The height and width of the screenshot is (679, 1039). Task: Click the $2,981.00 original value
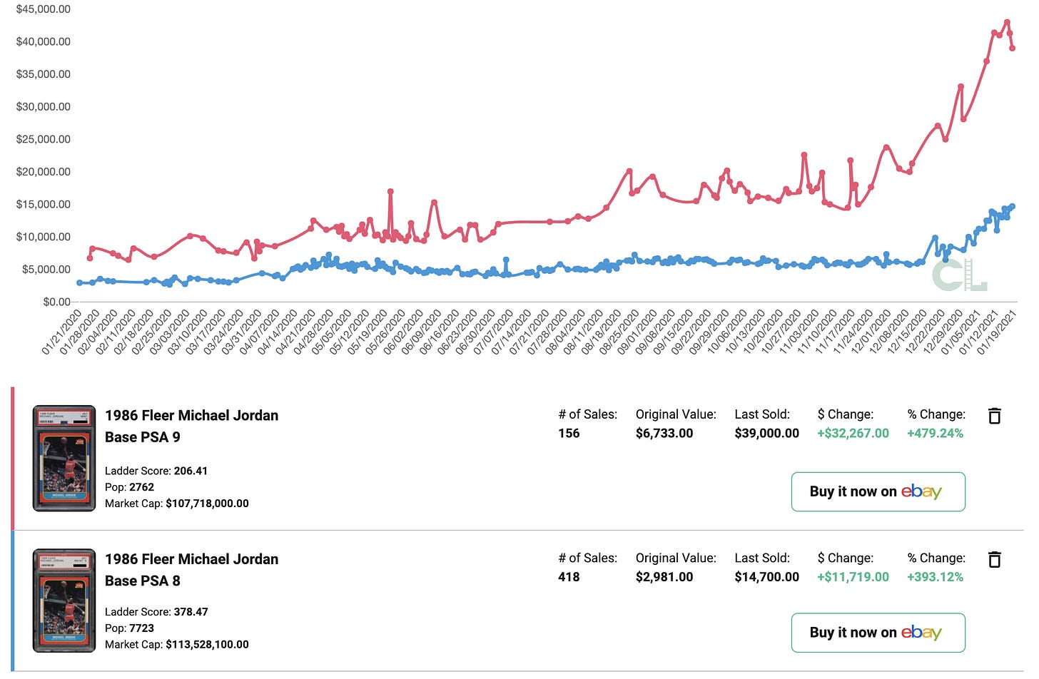[664, 577]
